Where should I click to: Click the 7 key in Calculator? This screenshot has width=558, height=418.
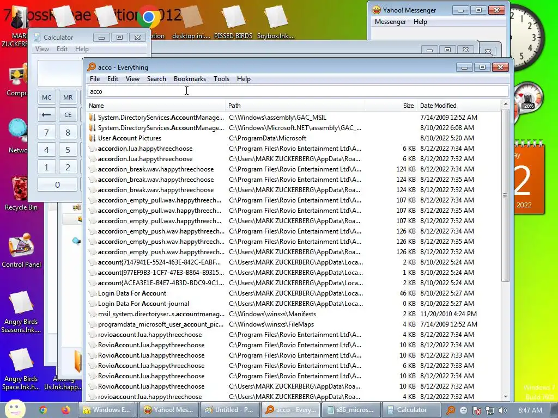click(x=47, y=132)
